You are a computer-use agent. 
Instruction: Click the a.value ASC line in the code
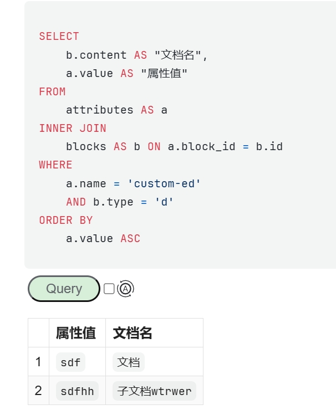point(103,238)
